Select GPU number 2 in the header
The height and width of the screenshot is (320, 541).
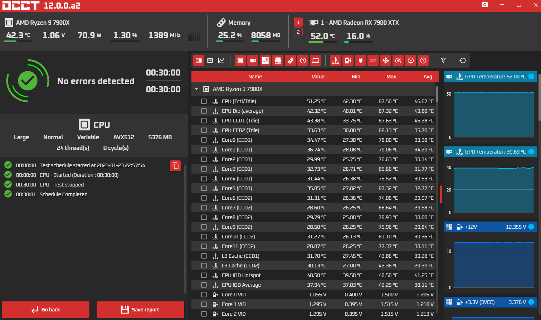pos(298,32)
